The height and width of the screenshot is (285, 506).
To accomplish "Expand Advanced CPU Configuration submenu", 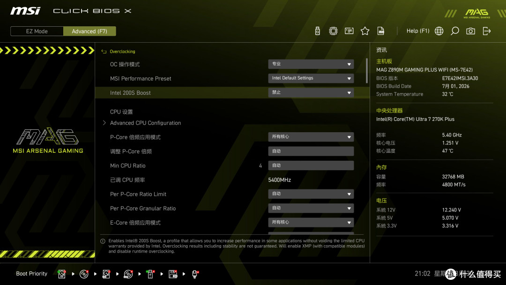I will 145,123.
